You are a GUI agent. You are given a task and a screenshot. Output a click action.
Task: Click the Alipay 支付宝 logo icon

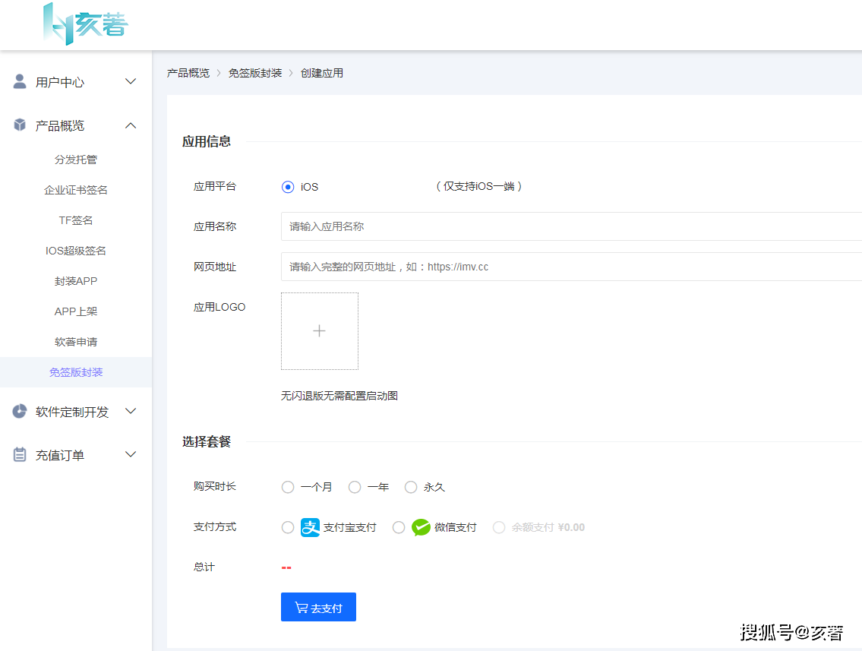(x=311, y=527)
